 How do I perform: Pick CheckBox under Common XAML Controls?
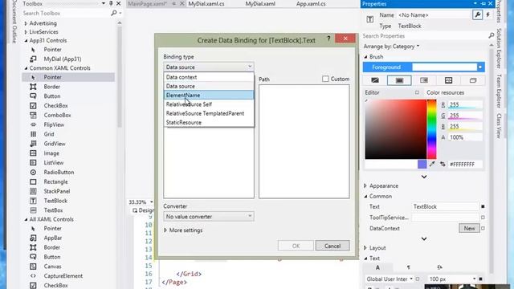pos(55,106)
